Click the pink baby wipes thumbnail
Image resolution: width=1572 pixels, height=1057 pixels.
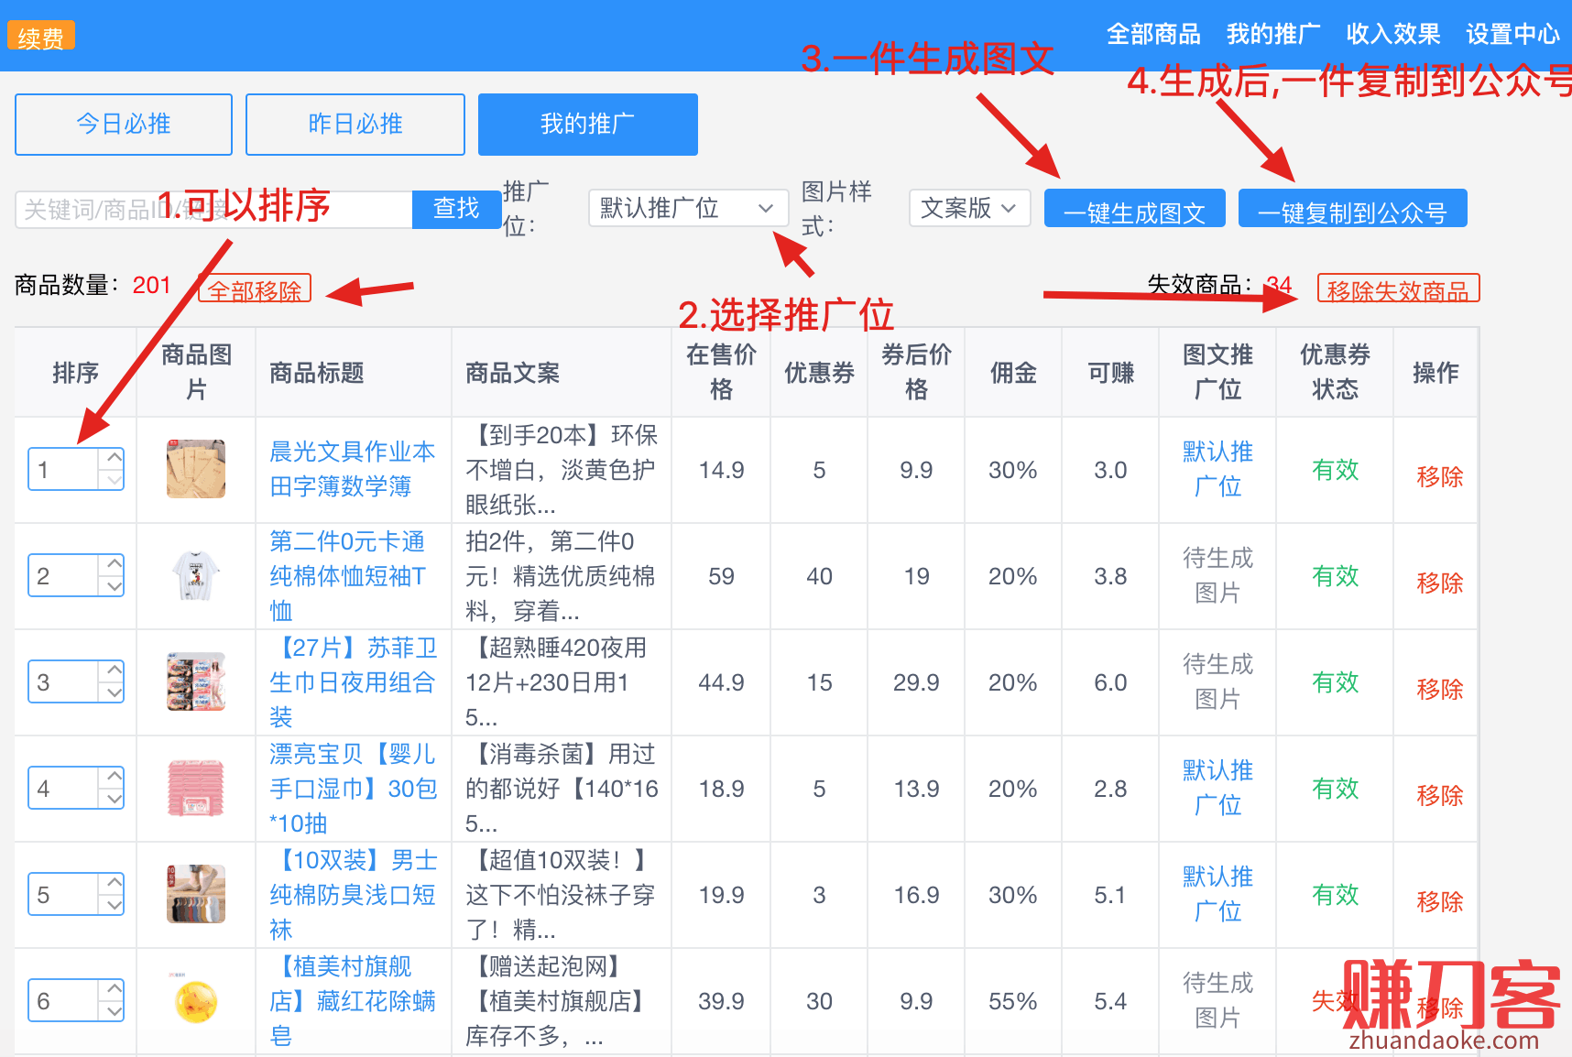click(195, 788)
